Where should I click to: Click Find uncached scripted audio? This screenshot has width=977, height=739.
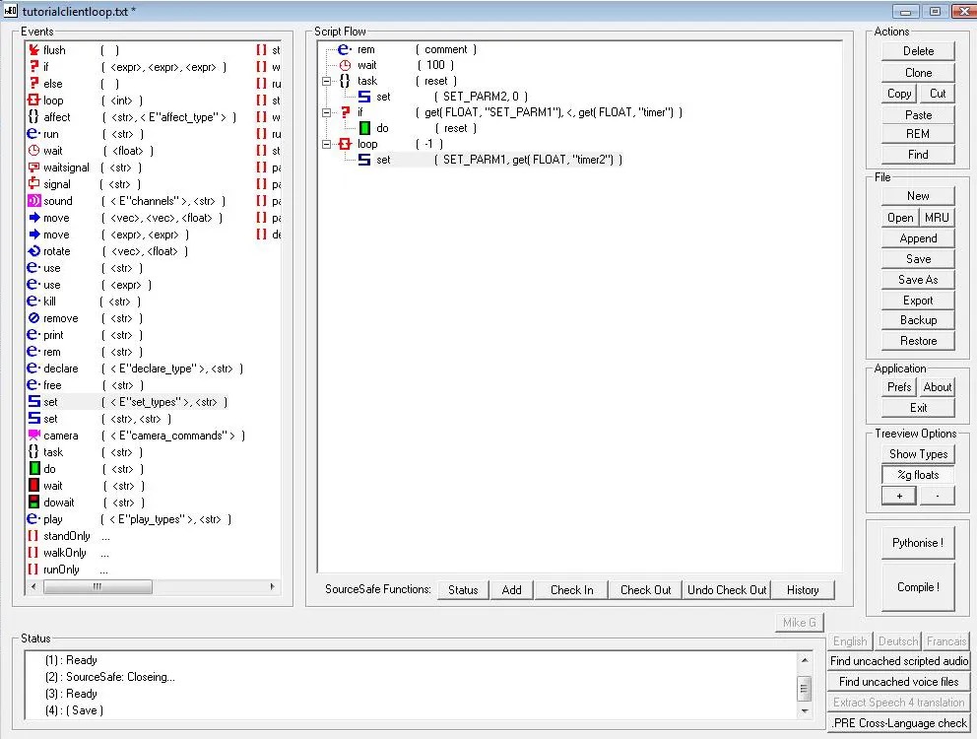898,661
